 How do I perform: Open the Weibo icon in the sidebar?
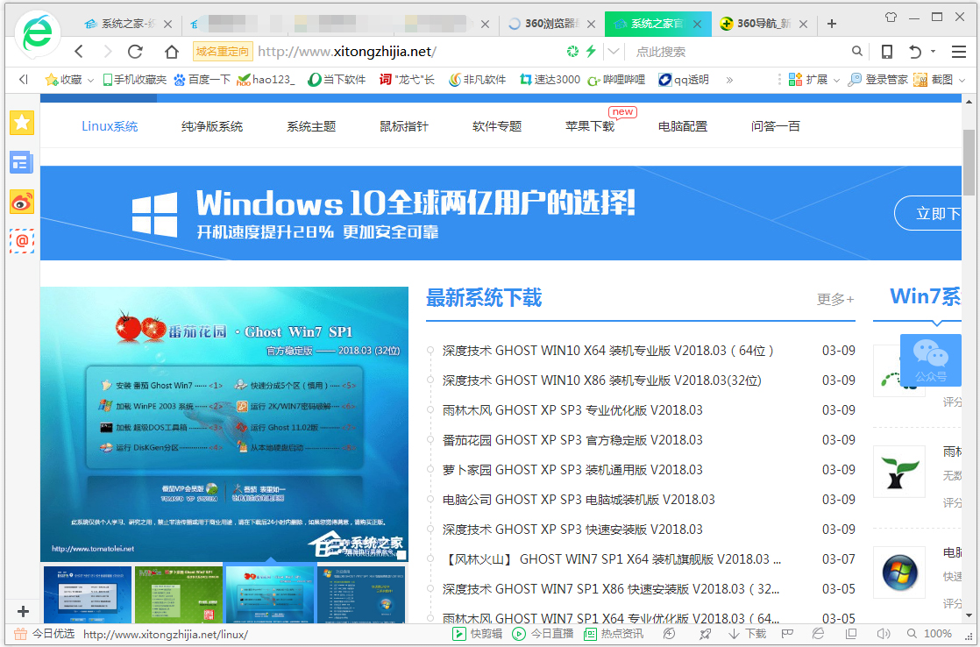click(21, 203)
